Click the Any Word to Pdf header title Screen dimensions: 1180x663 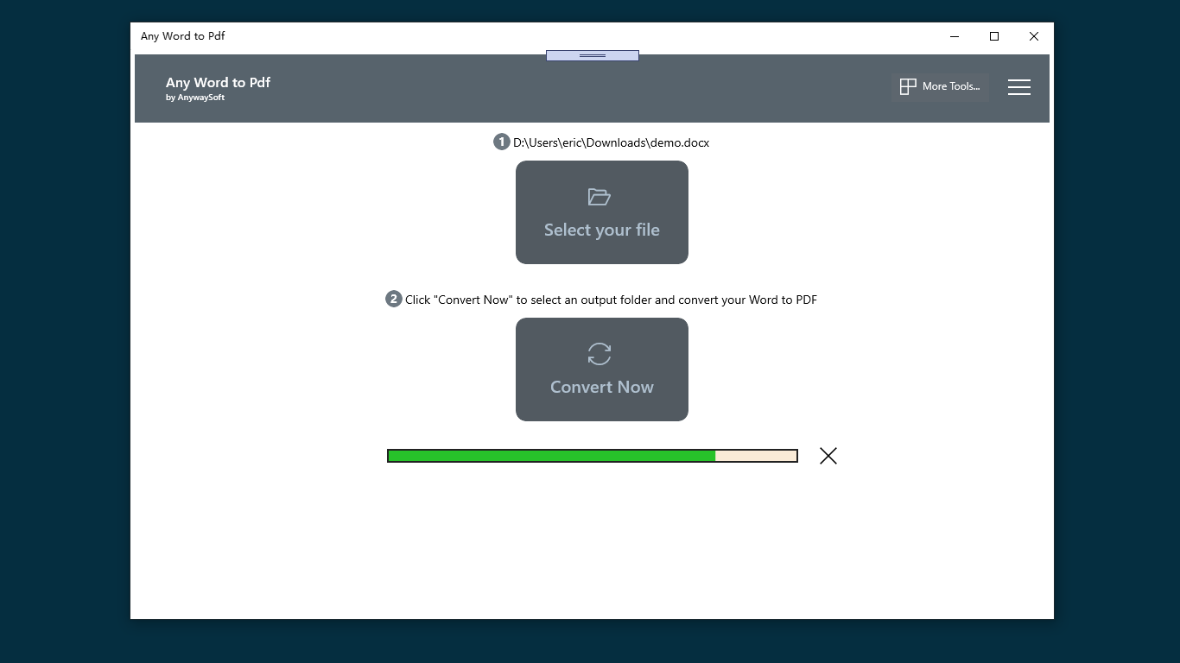[x=218, y=82]
